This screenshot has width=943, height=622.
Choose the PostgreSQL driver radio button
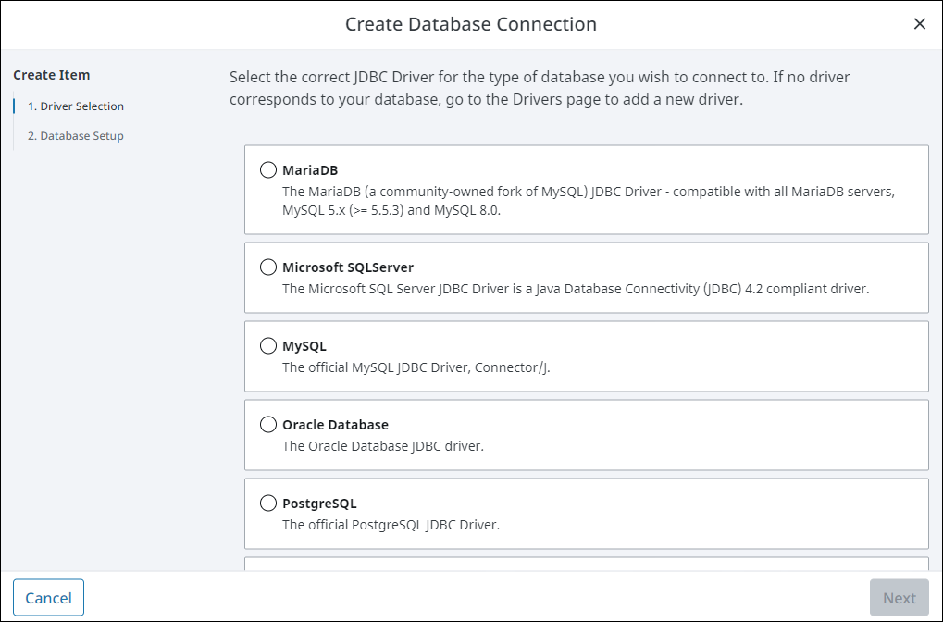pos(268,503)
